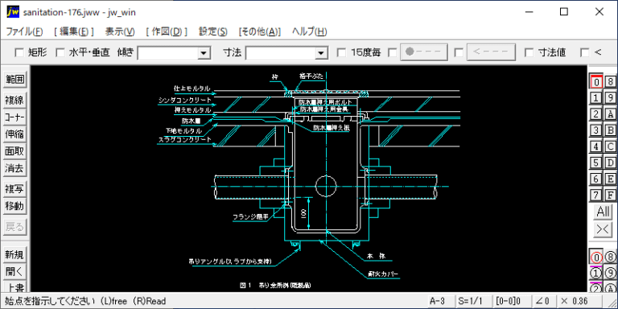The width and height of the screenshot is (618, 309).
Task: Open the ヘルプ(H) menu
Action: (x=309, y=32)
